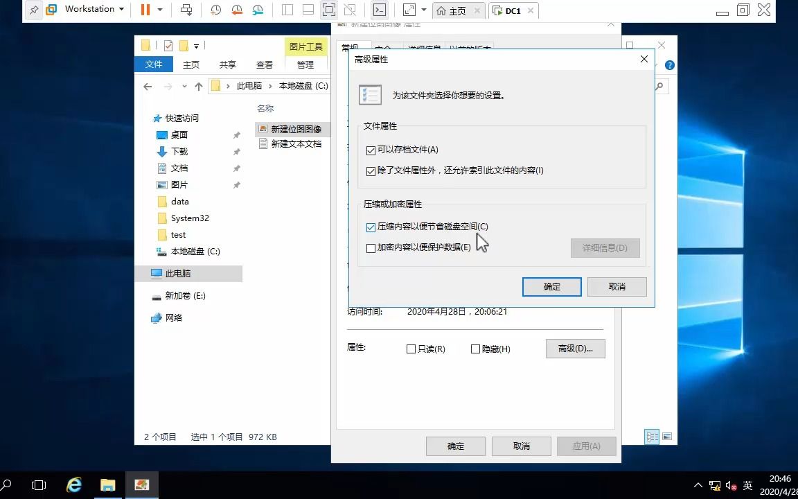Image resolution: width=798 pixels, height=499 pixels.
Task: Click 确定 in the properties window
Action: coord(456,446)
